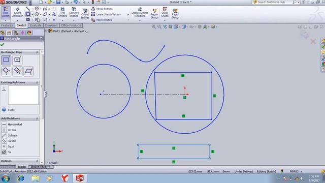The width and height of the screenshot is (325, 183).
Task: Click Repair Sketch tool
Action: pyautogui.click(x=154, y=14)
